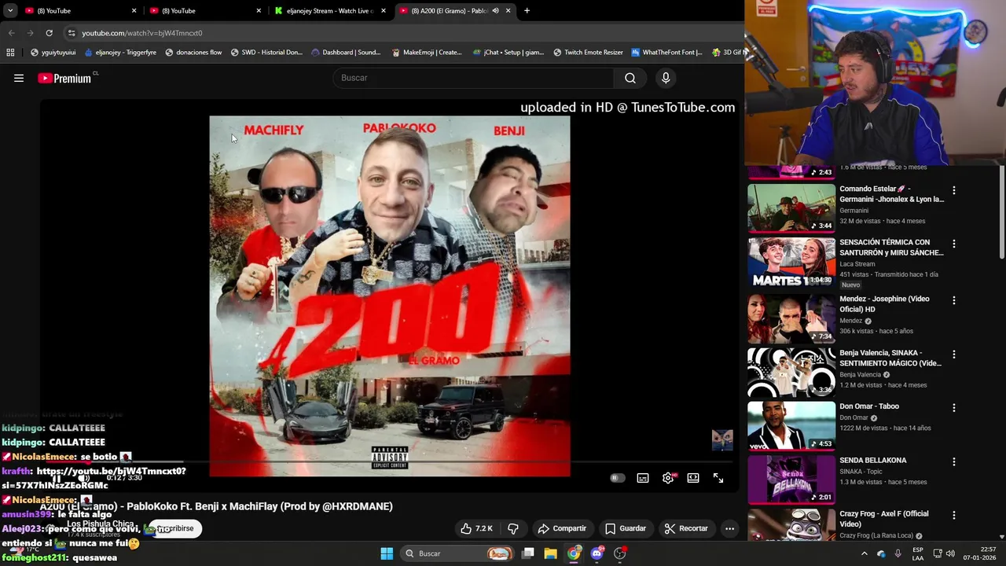Screen dimensions: 1006x566
Task: Open SWD - Historial Don... bookmark
Action: pos(266,53)
